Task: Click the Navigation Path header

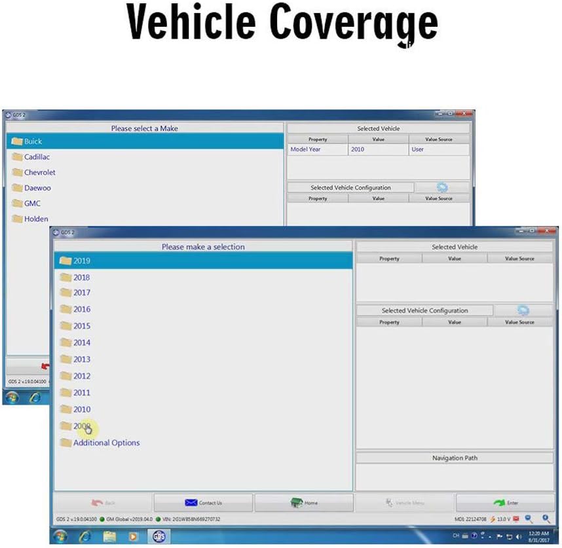Action: tap(455, 458)
